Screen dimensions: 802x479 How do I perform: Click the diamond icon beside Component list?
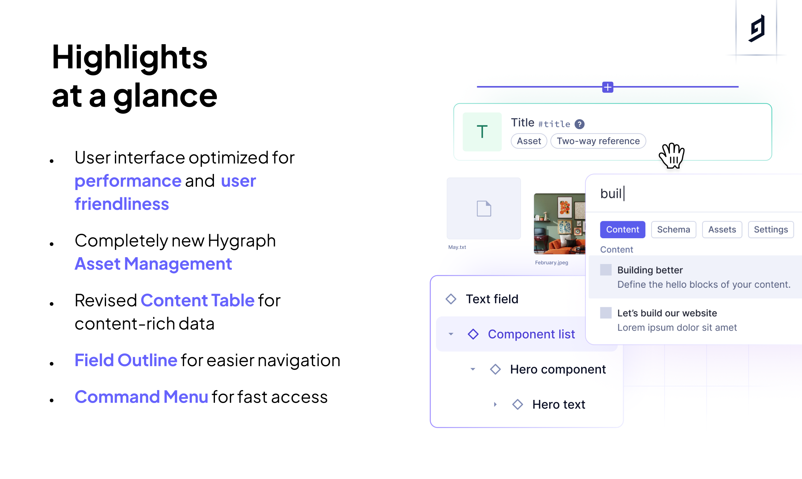pyautogui.click(x=473, y=334)
